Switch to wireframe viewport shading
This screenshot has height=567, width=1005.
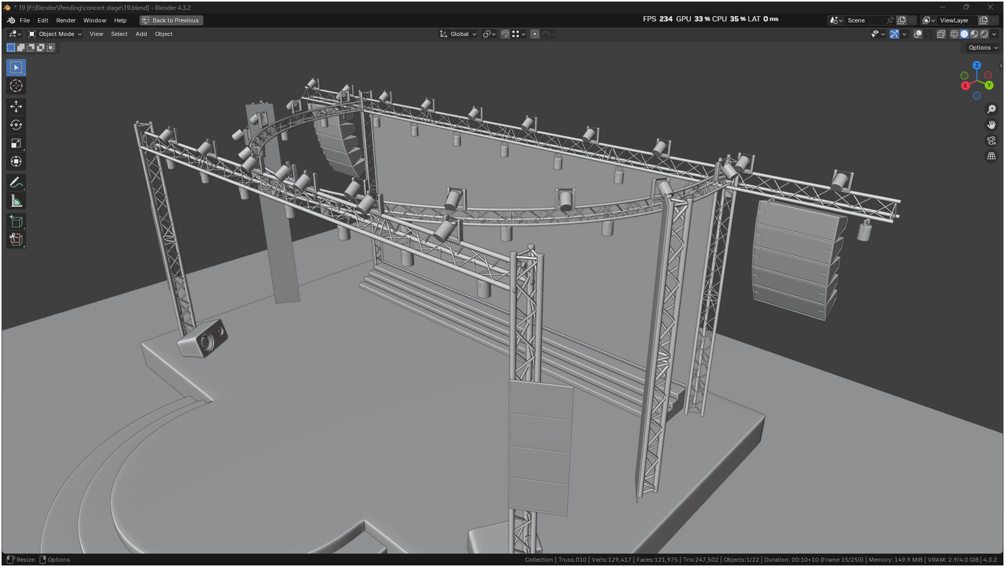point(954,34)
